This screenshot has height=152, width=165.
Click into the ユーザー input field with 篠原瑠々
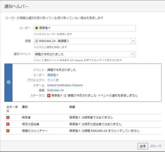[85, 28]
